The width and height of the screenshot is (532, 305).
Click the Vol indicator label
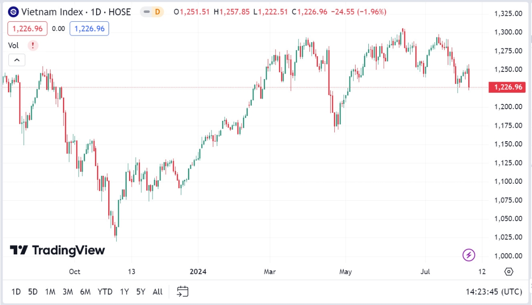(14, 45)
